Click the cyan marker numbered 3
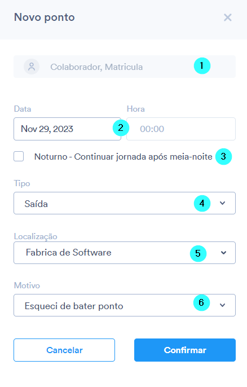Viewport: 247px width, 387px height. click(223, 156)
